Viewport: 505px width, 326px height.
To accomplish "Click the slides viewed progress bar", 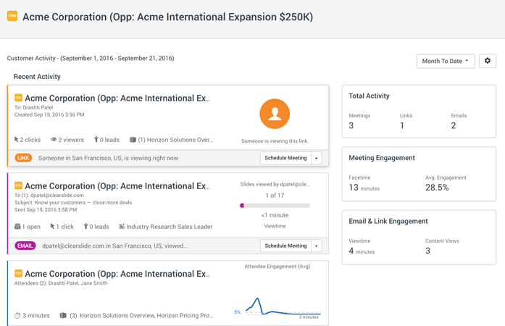I will click(x=275, y=206).
